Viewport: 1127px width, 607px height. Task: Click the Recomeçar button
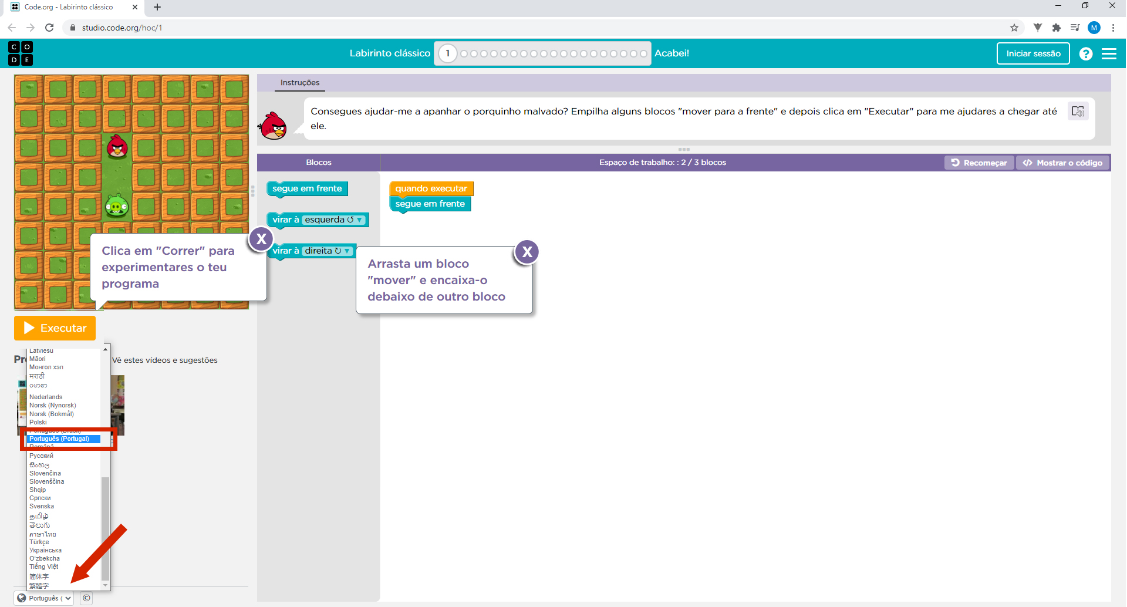tap(979, 163)
